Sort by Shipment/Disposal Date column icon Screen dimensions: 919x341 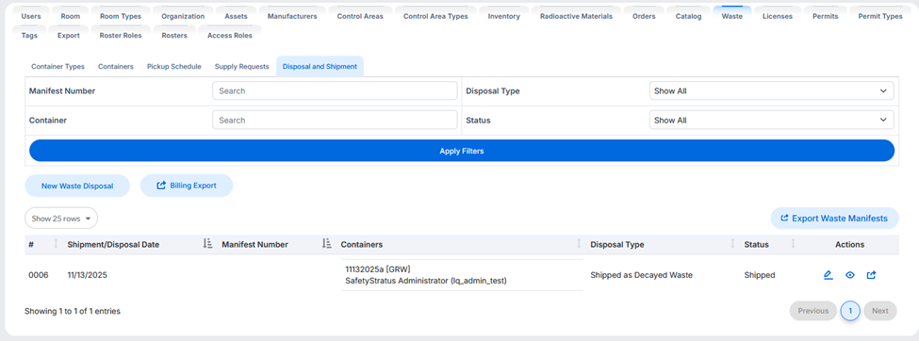point(206,244)
